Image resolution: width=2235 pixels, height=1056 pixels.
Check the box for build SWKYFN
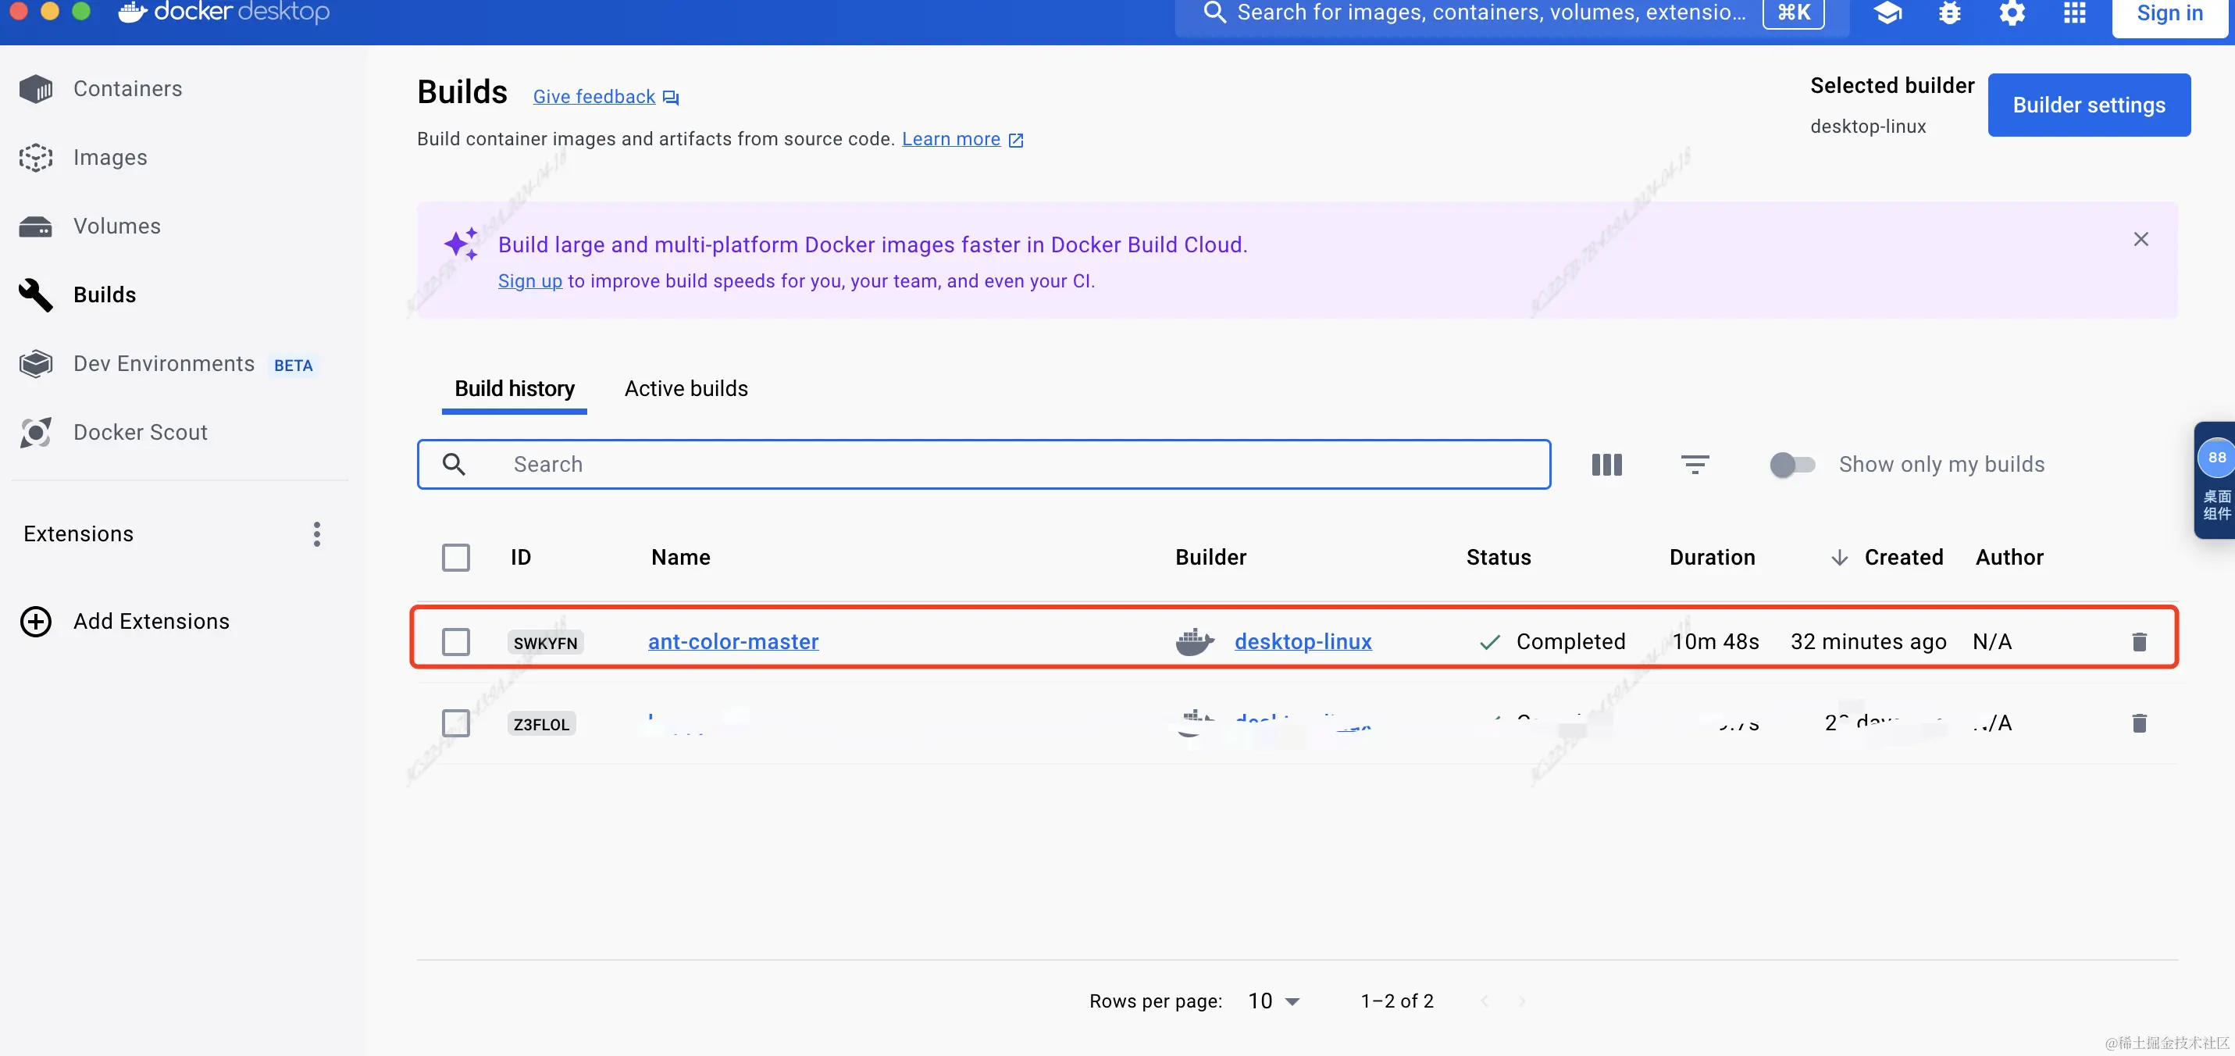(x=455, y=641)
